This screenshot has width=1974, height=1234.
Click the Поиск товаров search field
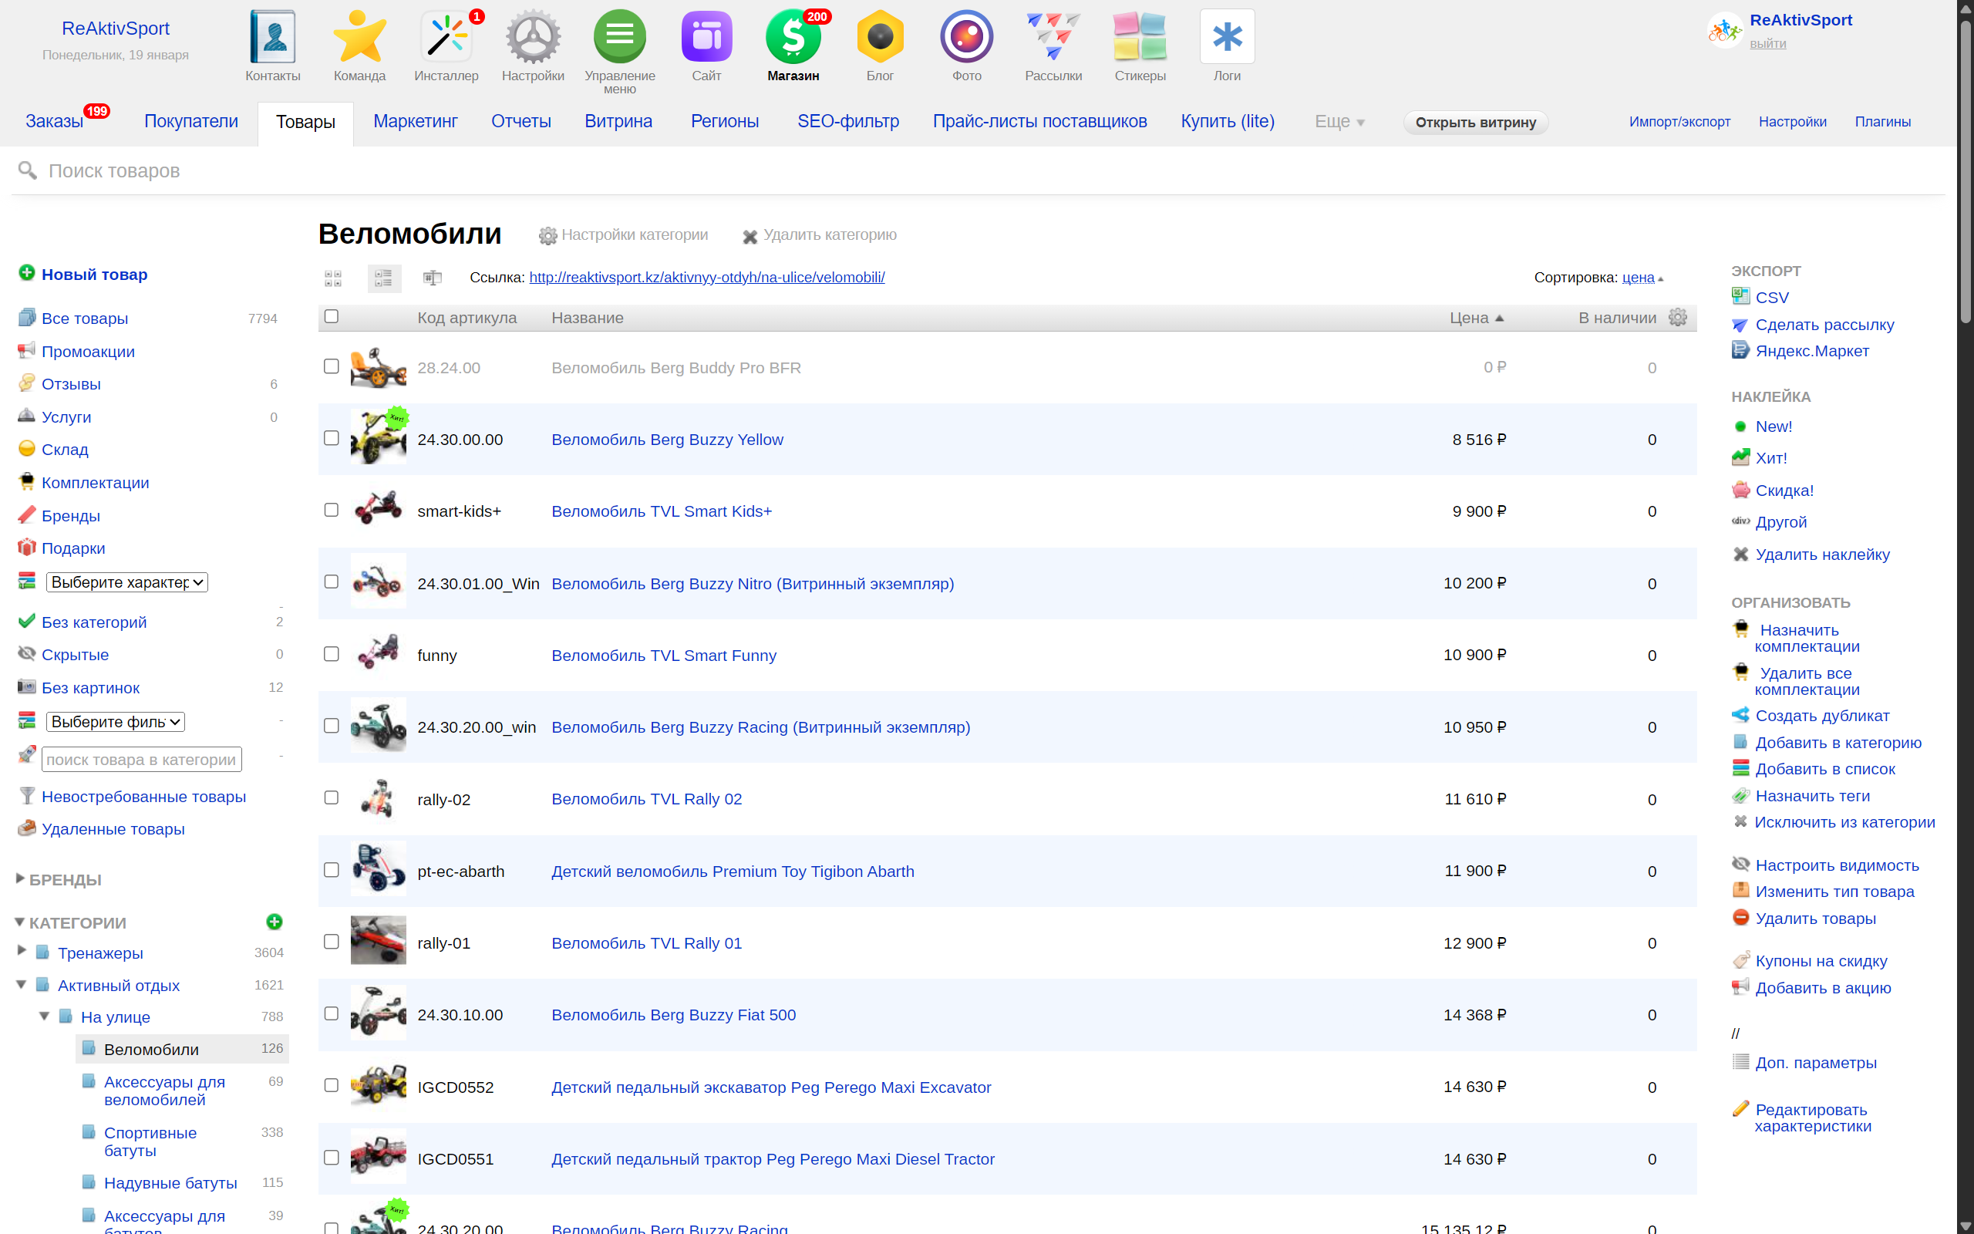tap(114, 170)
